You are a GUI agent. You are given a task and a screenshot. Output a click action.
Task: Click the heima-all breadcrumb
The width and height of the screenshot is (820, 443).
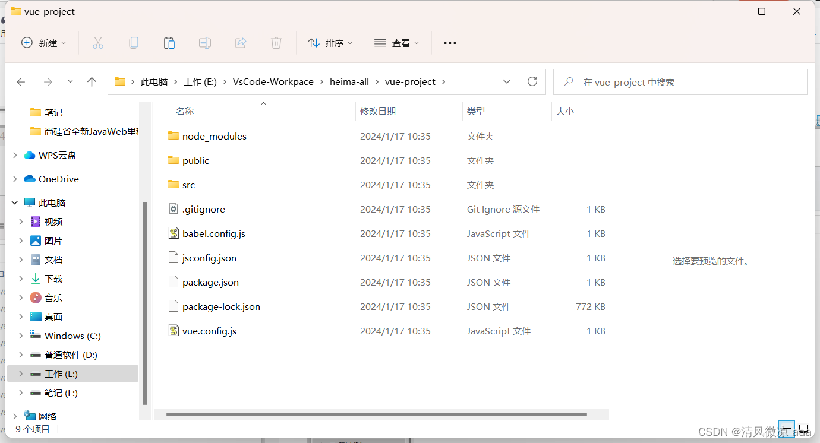pyautogui.click(x=349, y=82)
